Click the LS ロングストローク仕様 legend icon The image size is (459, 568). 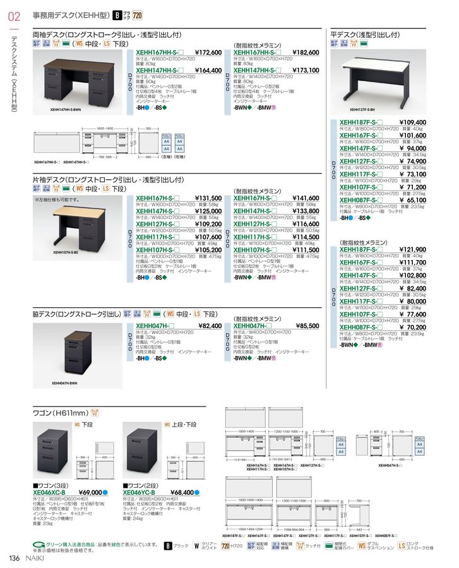pyautogui.click(x=402, y=546)
